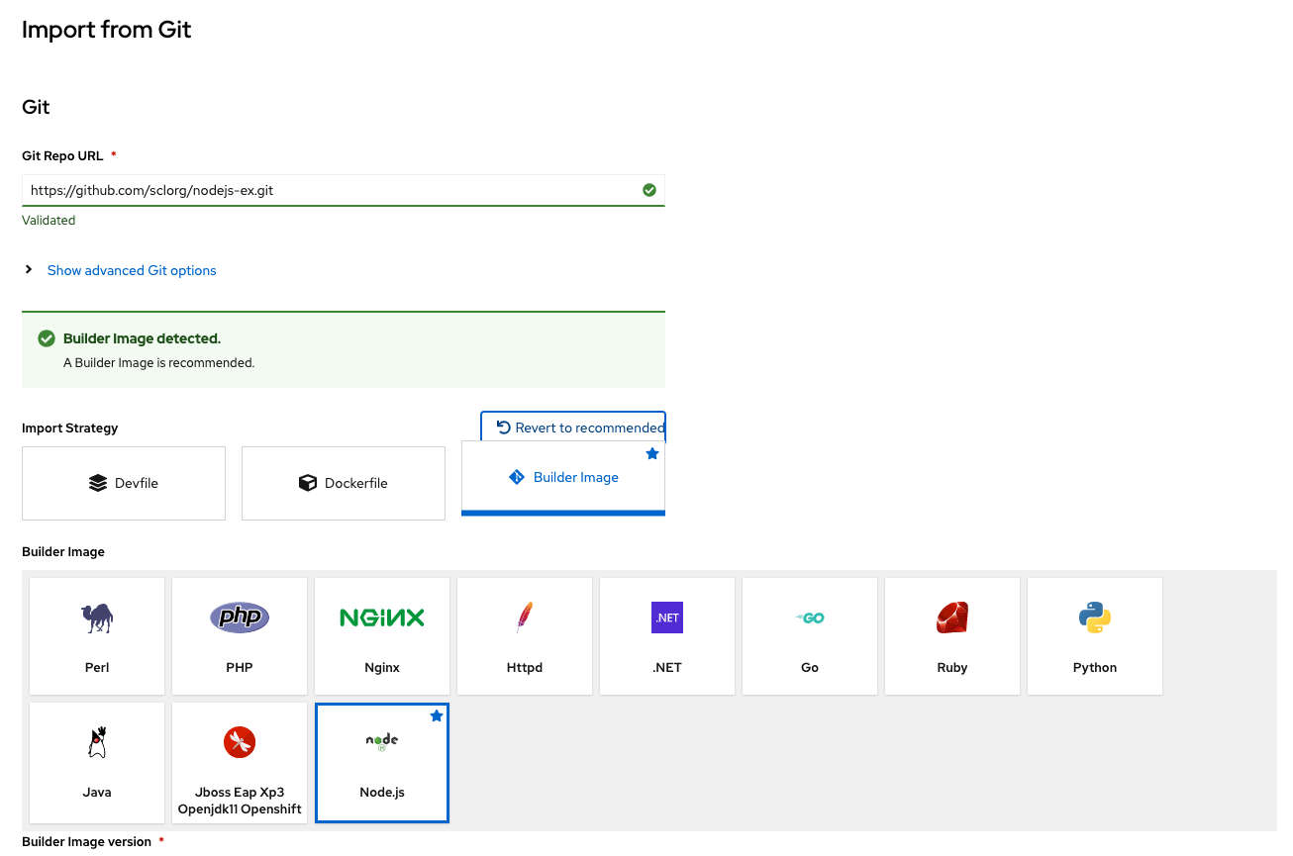Select Builder Image import strategy
Viewport: 1293px width, 856px height.
click(563, 478)
